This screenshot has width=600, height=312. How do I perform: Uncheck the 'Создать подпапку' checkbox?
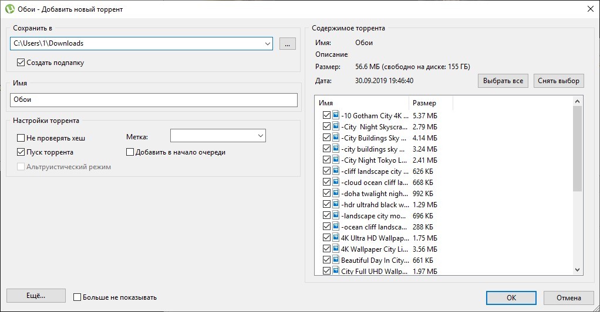point(21,63)
